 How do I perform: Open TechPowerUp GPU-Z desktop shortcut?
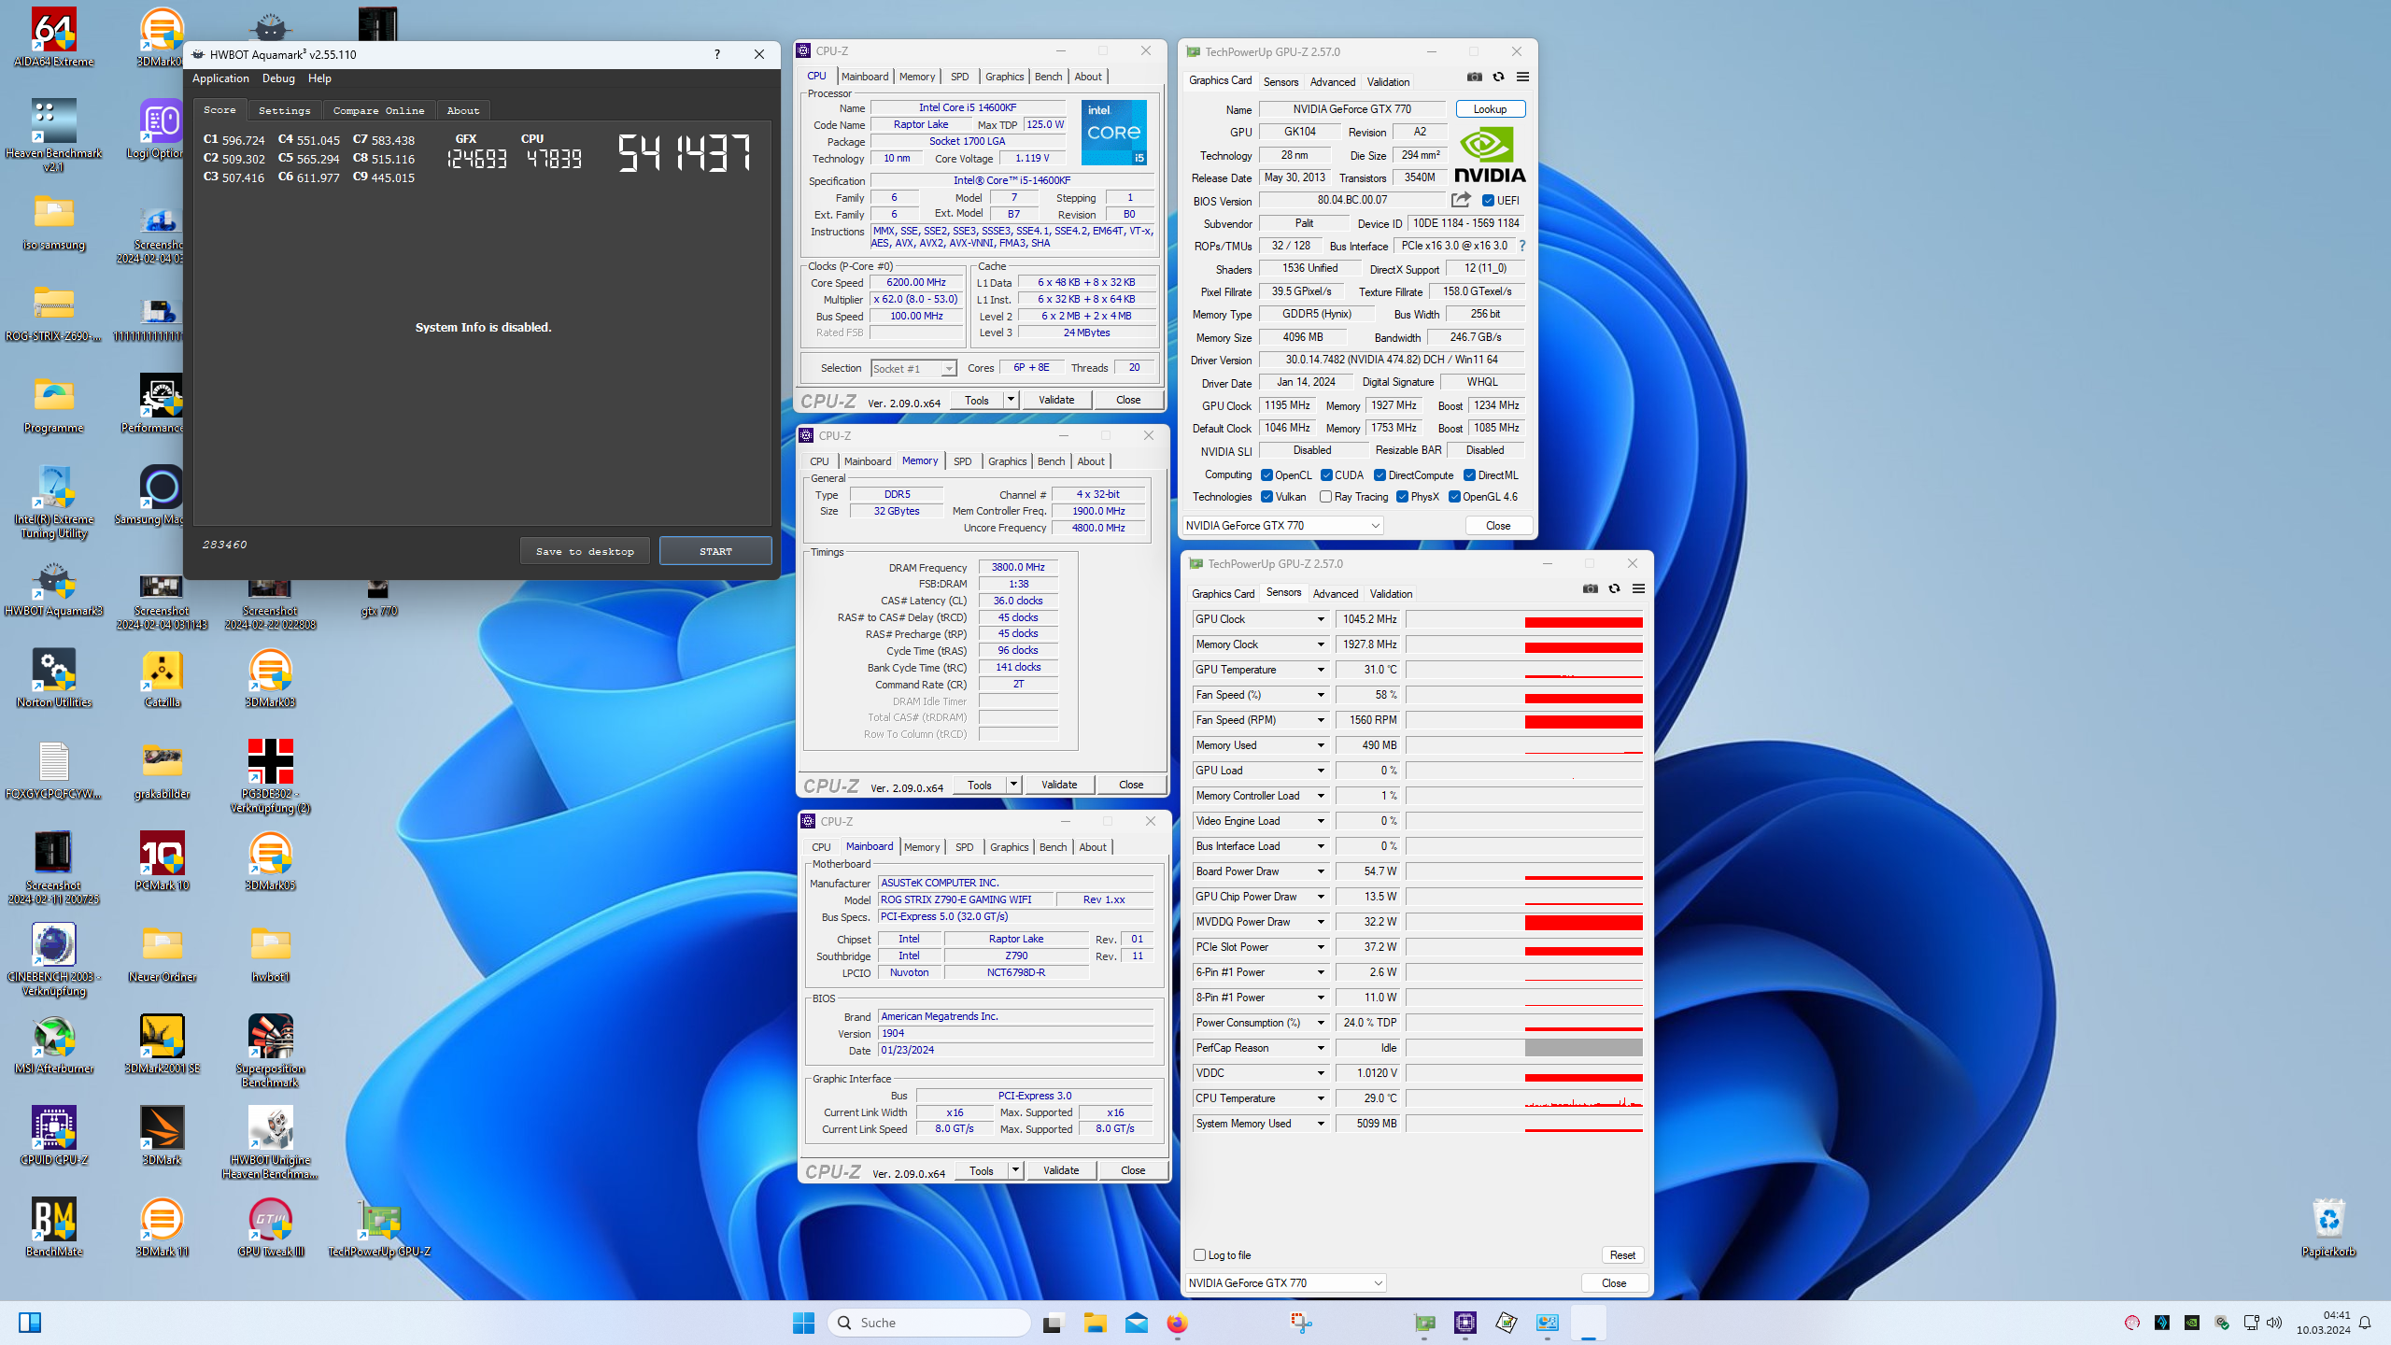click(x=378, y=1227)
